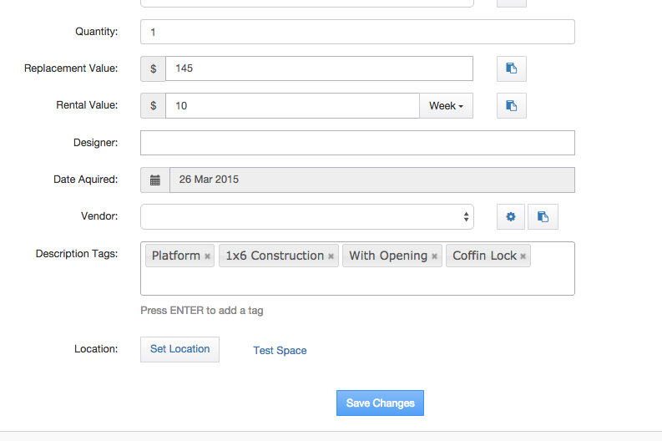The image size is (662, 441).
Task: Click the Date Aquired field showing 26 Mar 2015
Action: coord(372,180)
